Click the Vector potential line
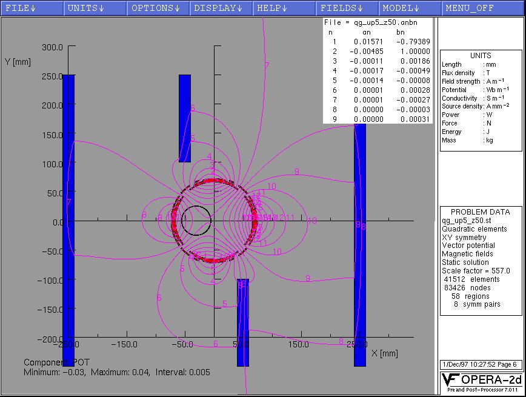This screenshot has height=397, width=526. (x=468, y=245)
